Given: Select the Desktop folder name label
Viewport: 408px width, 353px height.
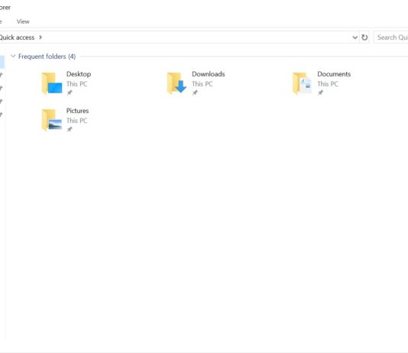Looking at the screenshot, I should coord(79,74).
